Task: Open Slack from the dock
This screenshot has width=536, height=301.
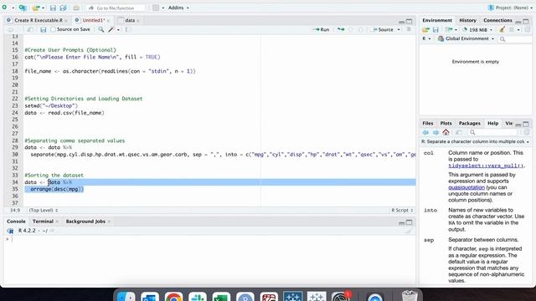Action: (198, 296)
